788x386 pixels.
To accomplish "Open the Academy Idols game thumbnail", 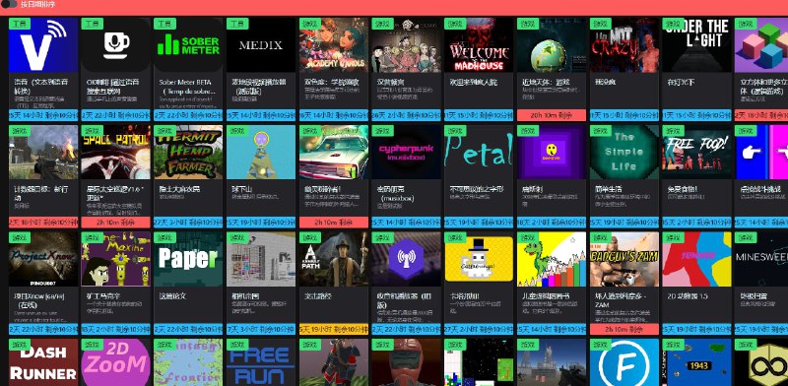I will coord(334,45).
